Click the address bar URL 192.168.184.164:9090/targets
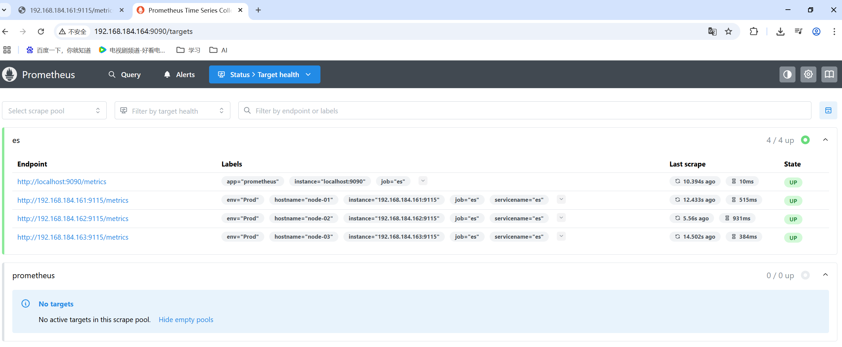This screenshot has width=842, height=347. coord(143,31)
